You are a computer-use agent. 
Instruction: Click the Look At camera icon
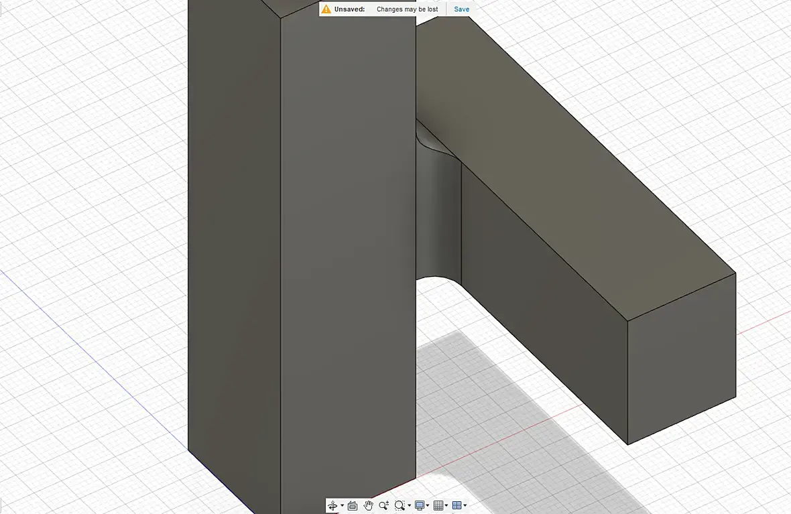353,505
